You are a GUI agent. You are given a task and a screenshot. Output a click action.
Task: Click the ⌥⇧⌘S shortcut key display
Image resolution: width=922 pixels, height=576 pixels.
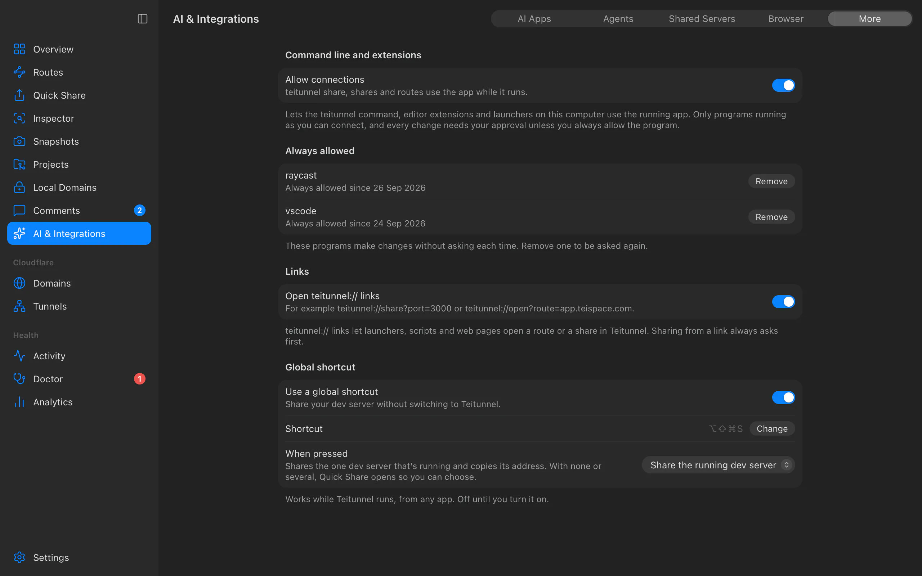click(x=725, y=429)
